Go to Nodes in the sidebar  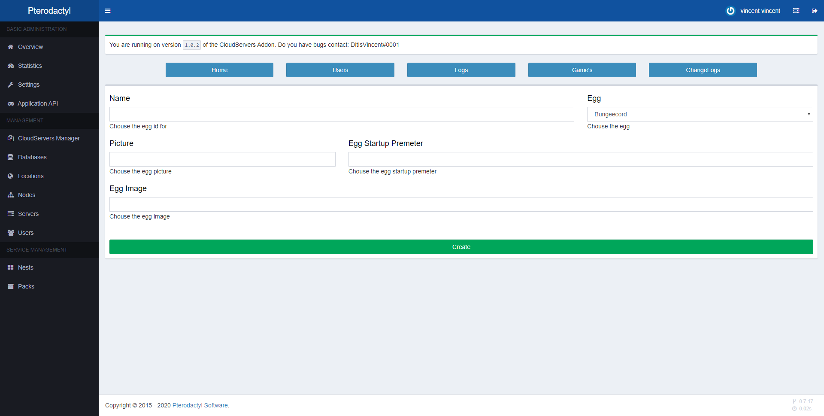pyautogui.click(x=27, y=195)
